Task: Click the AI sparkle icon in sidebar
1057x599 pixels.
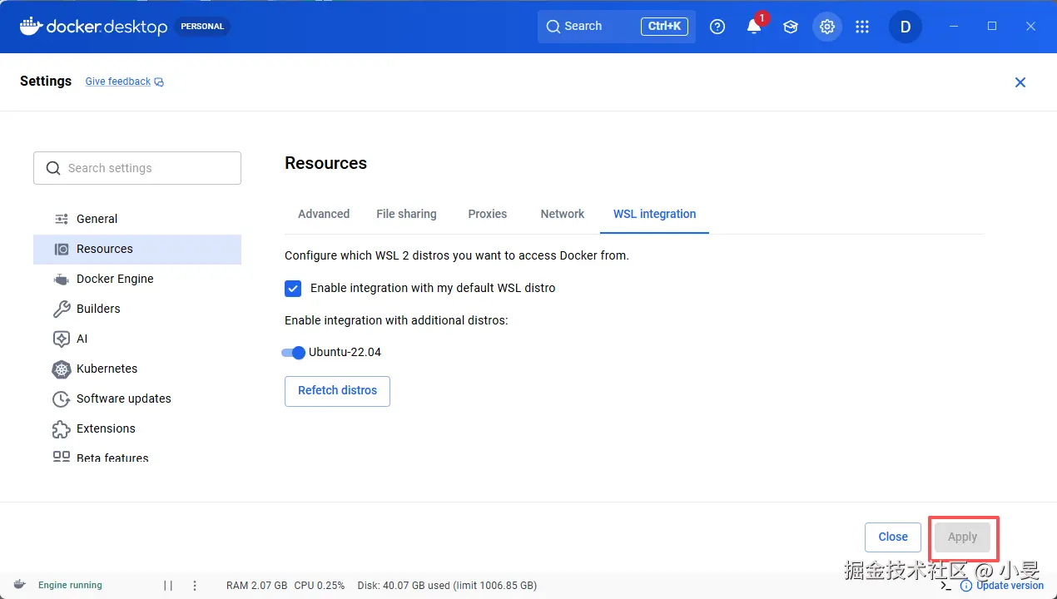Action: 62,339
